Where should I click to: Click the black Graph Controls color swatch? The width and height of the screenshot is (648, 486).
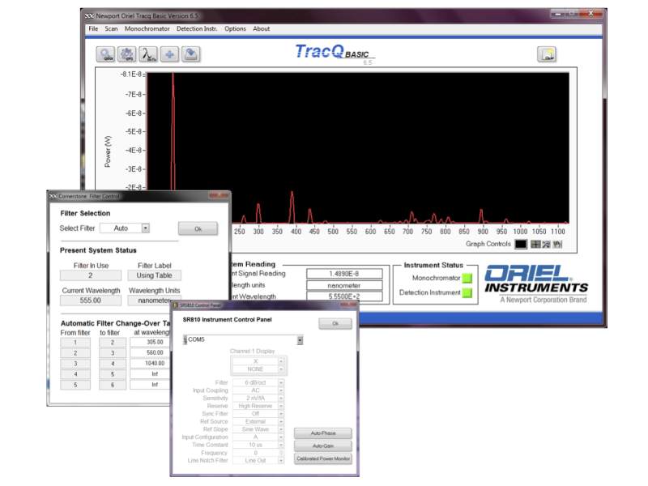[521, 244]
